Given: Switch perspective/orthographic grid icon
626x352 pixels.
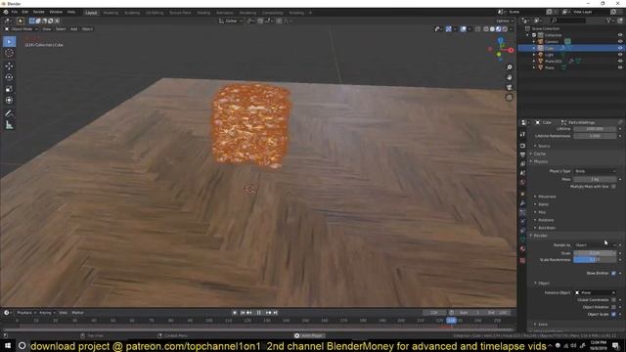Looking at the screenshot, I should coord(510,98).
